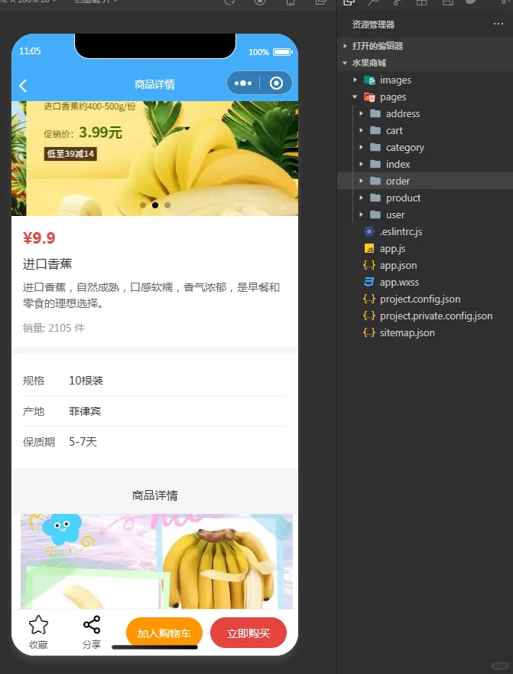Click the 加入购物车 button
Screen dimensions: 513x674
pos(164,633)
